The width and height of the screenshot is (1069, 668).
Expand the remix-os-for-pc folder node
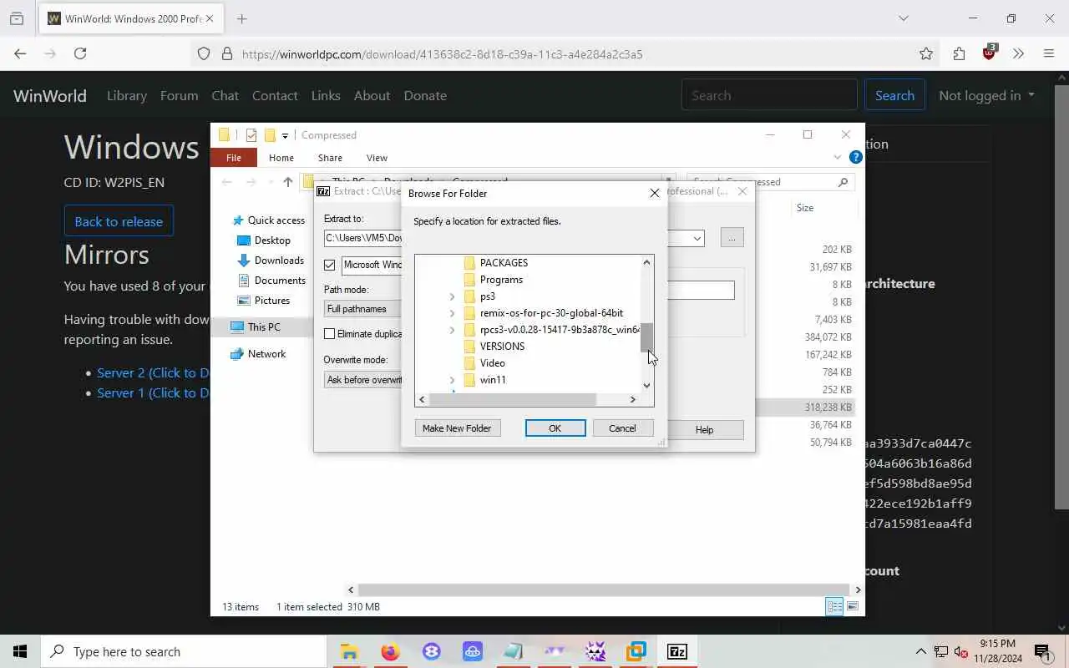[452, 313]
